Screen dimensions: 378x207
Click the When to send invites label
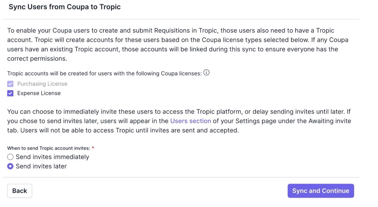coord(48,148)
